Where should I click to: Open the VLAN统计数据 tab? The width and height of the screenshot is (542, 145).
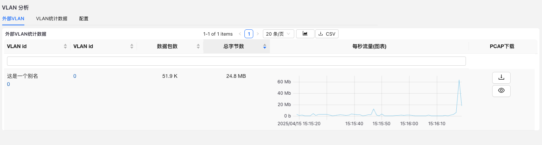pos(52,18)
